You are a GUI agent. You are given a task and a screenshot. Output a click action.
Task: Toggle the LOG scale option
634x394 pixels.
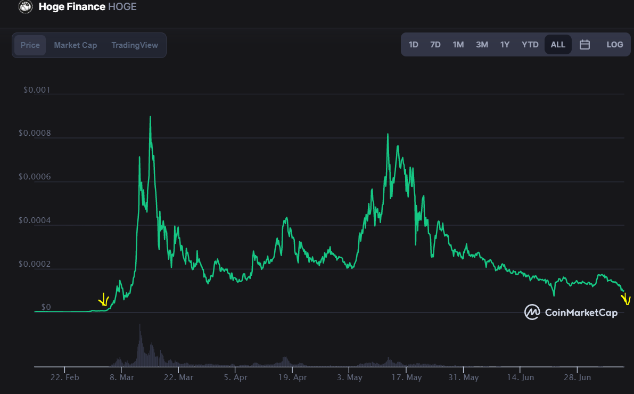615,45
